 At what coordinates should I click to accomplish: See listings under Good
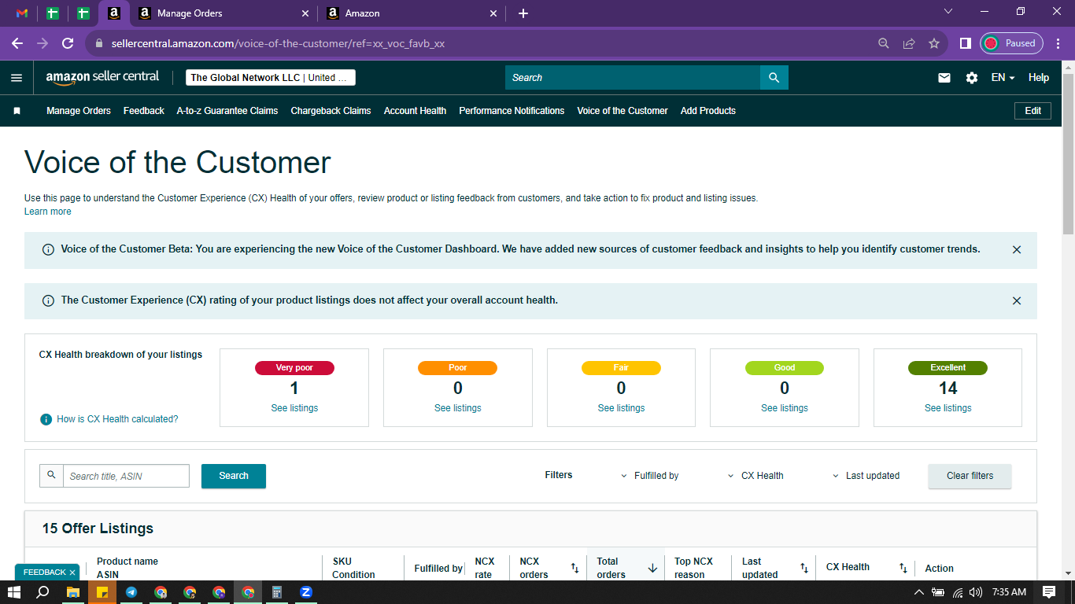(x=785, y=408)
